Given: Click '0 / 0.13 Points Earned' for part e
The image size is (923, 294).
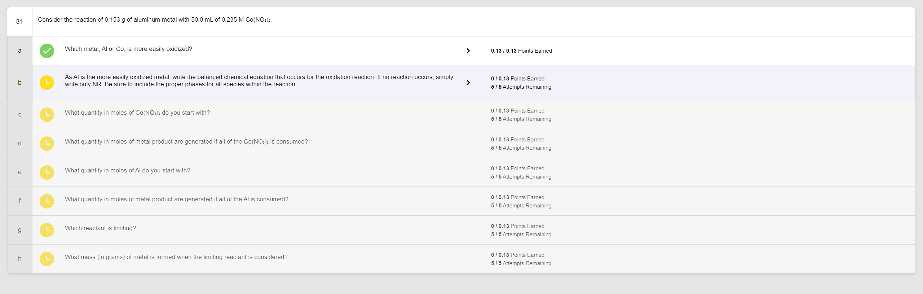Looking at the screenshot, I should click(518, 168).
